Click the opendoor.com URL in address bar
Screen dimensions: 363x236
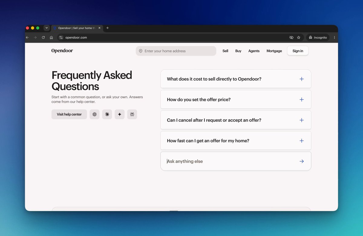click(76, 37)
